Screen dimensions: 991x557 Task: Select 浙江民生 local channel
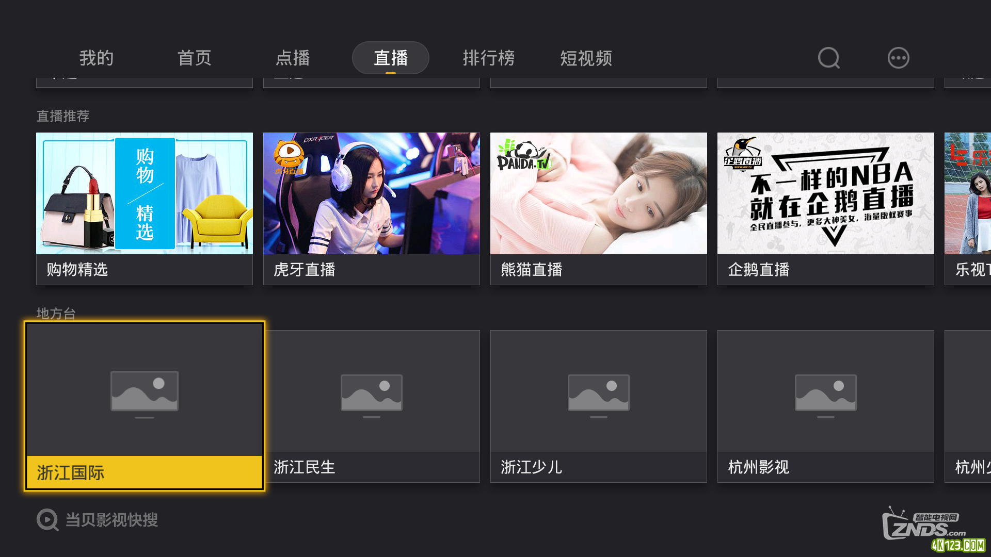point(371,406)
